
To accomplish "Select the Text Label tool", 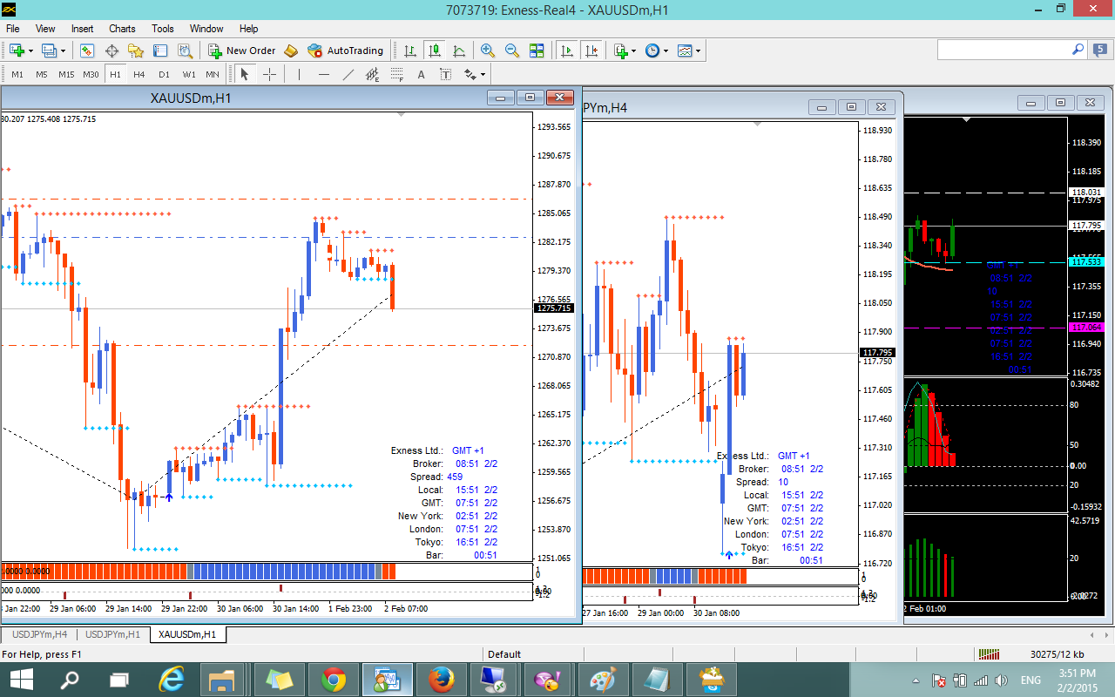I will pos(446,74).
